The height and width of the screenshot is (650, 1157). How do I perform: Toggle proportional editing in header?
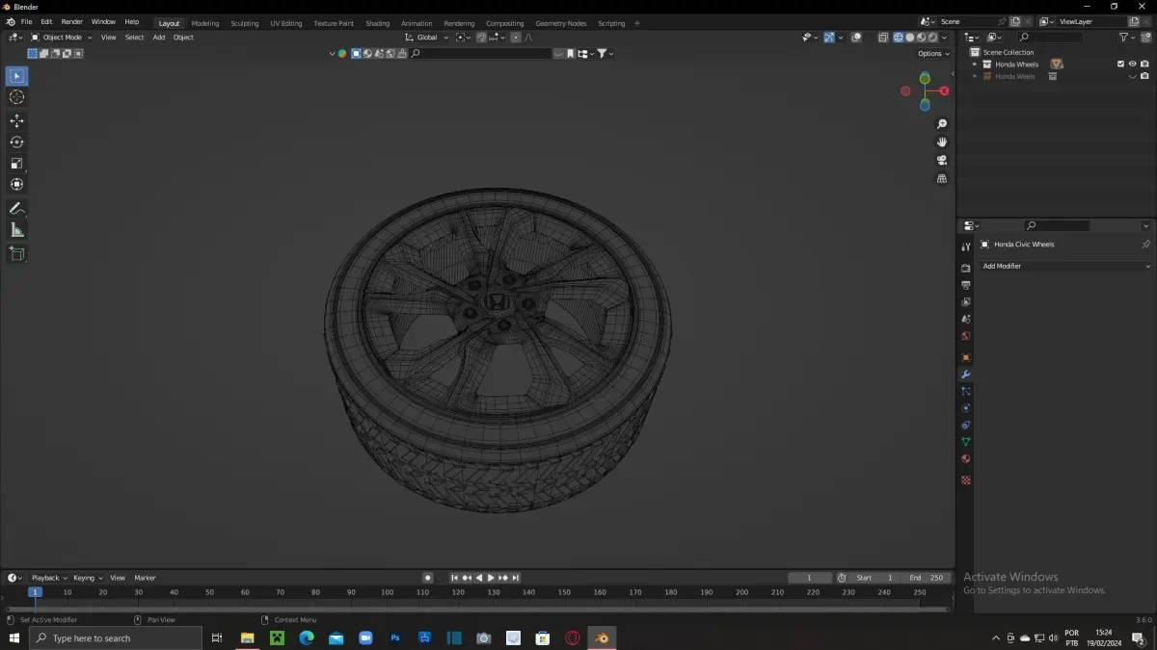516,38
